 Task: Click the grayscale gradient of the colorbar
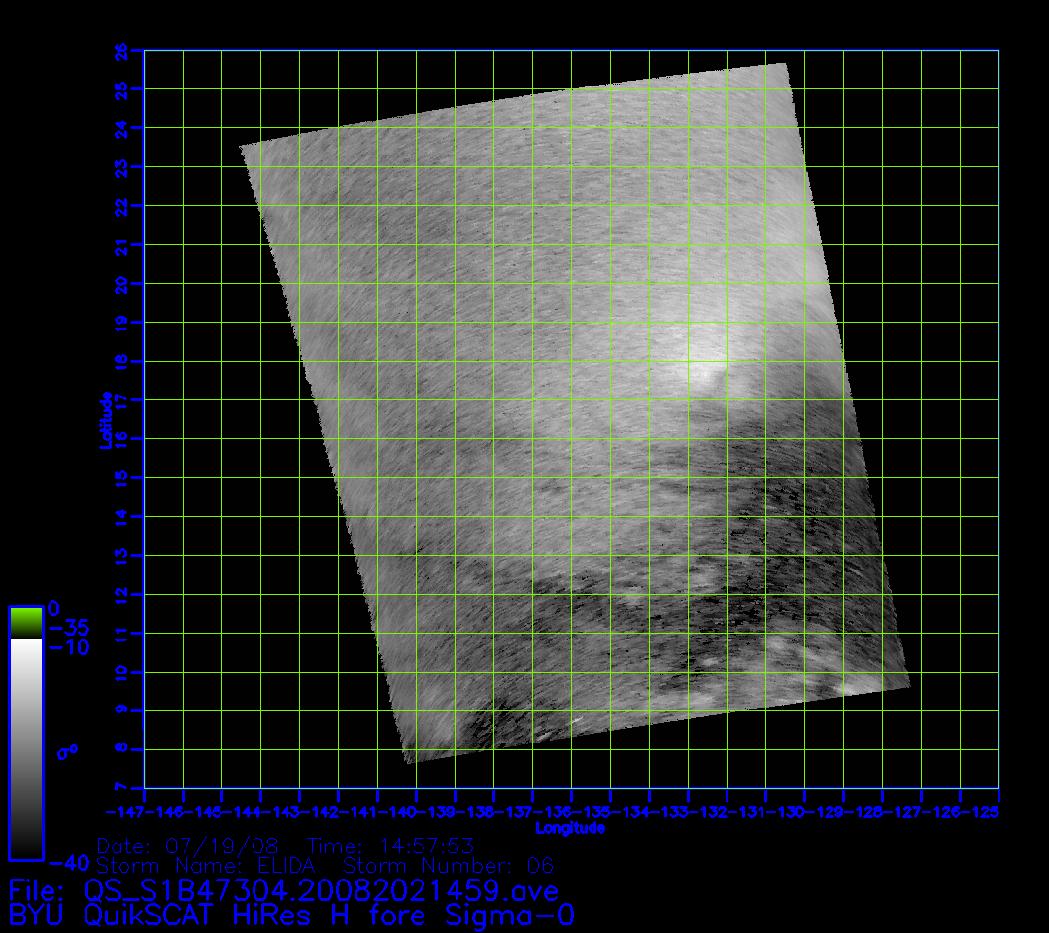25,748
